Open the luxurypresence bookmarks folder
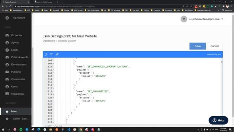 16,10
